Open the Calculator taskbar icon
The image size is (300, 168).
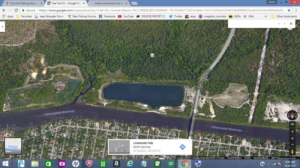[x=103, y=164]
